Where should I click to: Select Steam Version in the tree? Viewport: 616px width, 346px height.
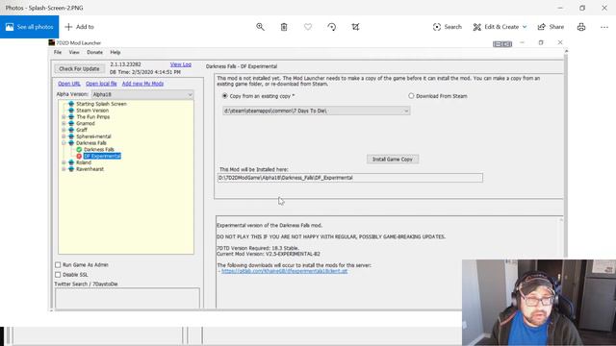click(92, 111)
